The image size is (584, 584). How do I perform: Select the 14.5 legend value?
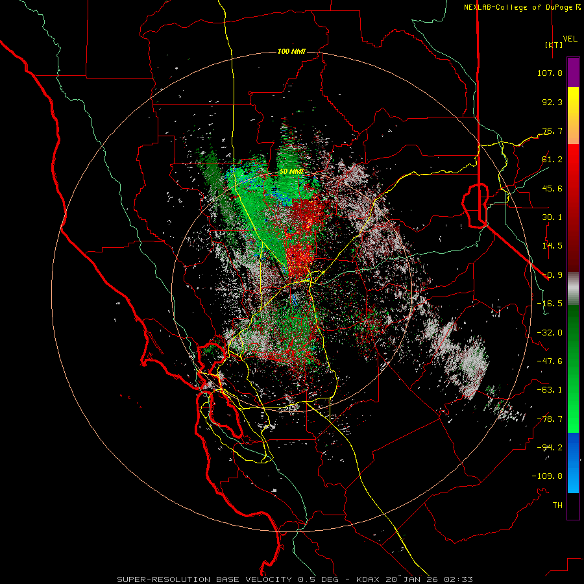pyautogui.click(x=552, y=246)
